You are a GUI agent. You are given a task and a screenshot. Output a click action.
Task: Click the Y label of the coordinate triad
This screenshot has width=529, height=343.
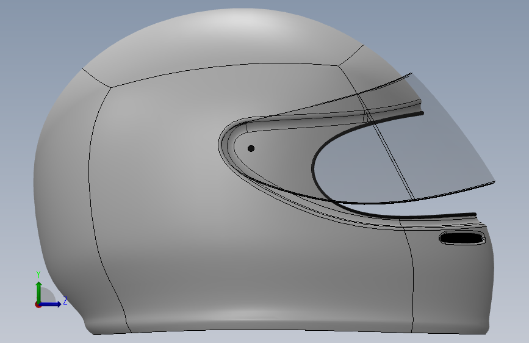point(38,275)
